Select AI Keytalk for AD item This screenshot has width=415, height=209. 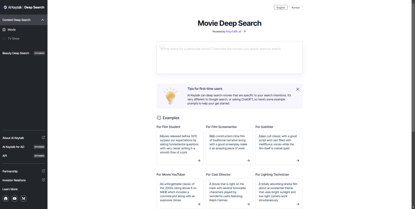(x=13, y=147)
